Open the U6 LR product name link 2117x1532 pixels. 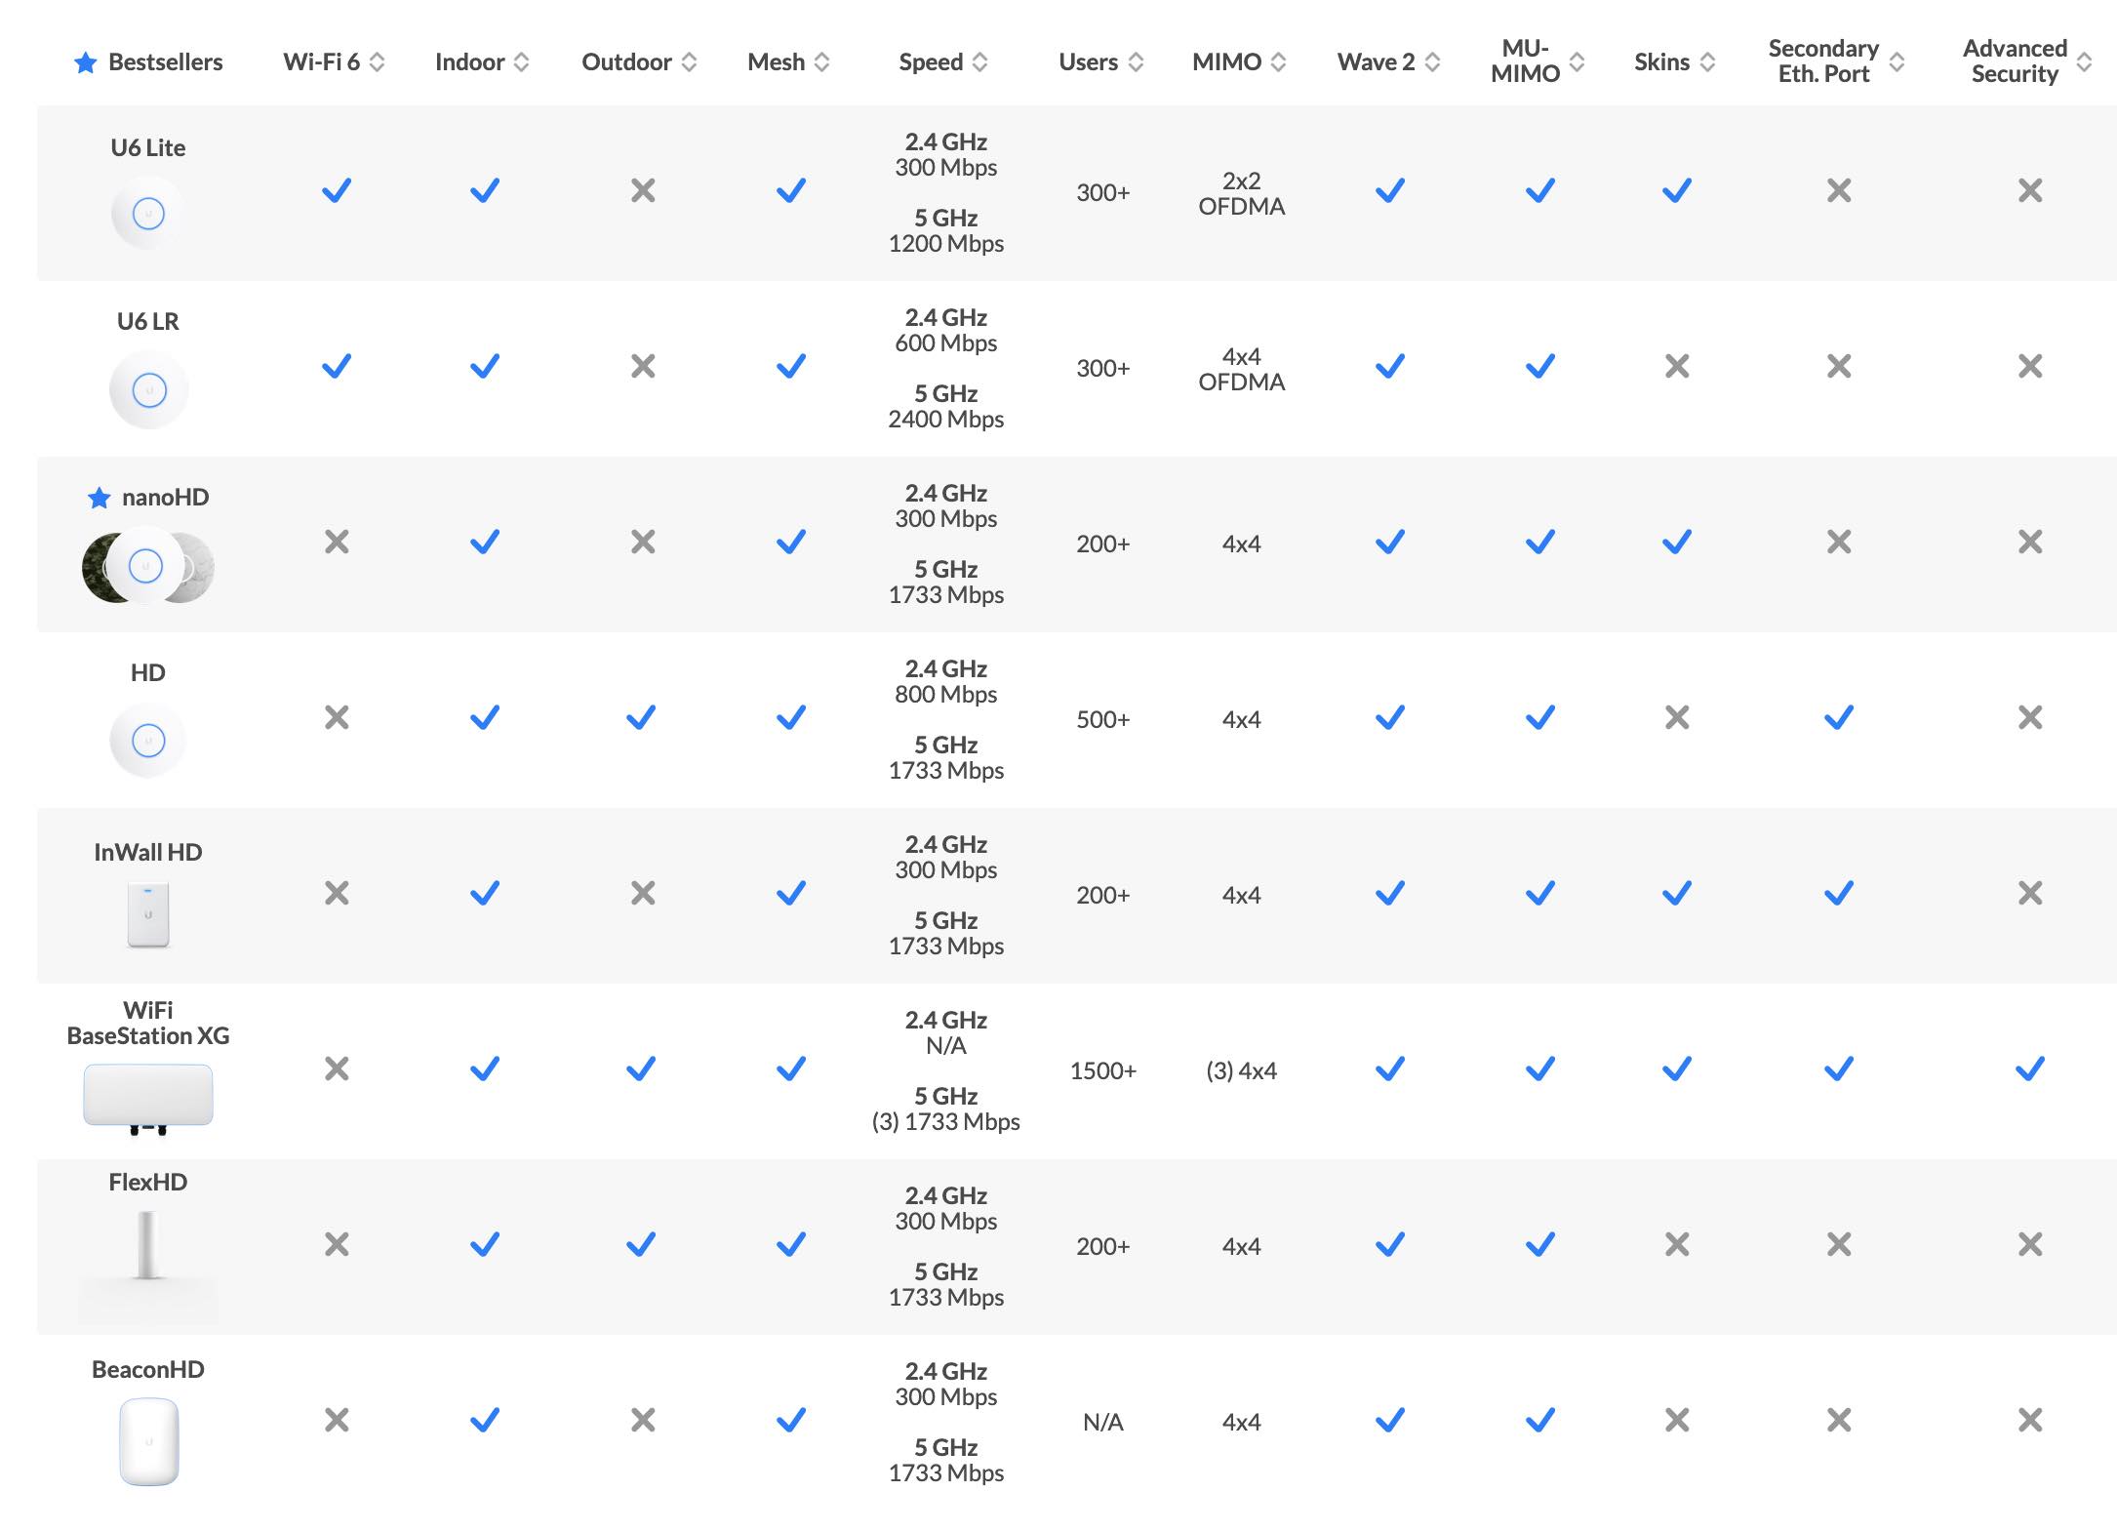point(148,322)
